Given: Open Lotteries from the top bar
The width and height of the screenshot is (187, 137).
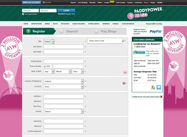Looking at the screenshot, I should coord(138,3).
